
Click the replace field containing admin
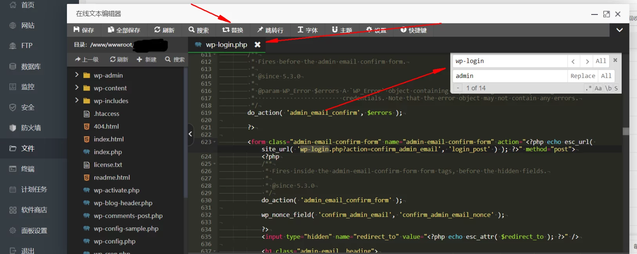tap(510, 76)
